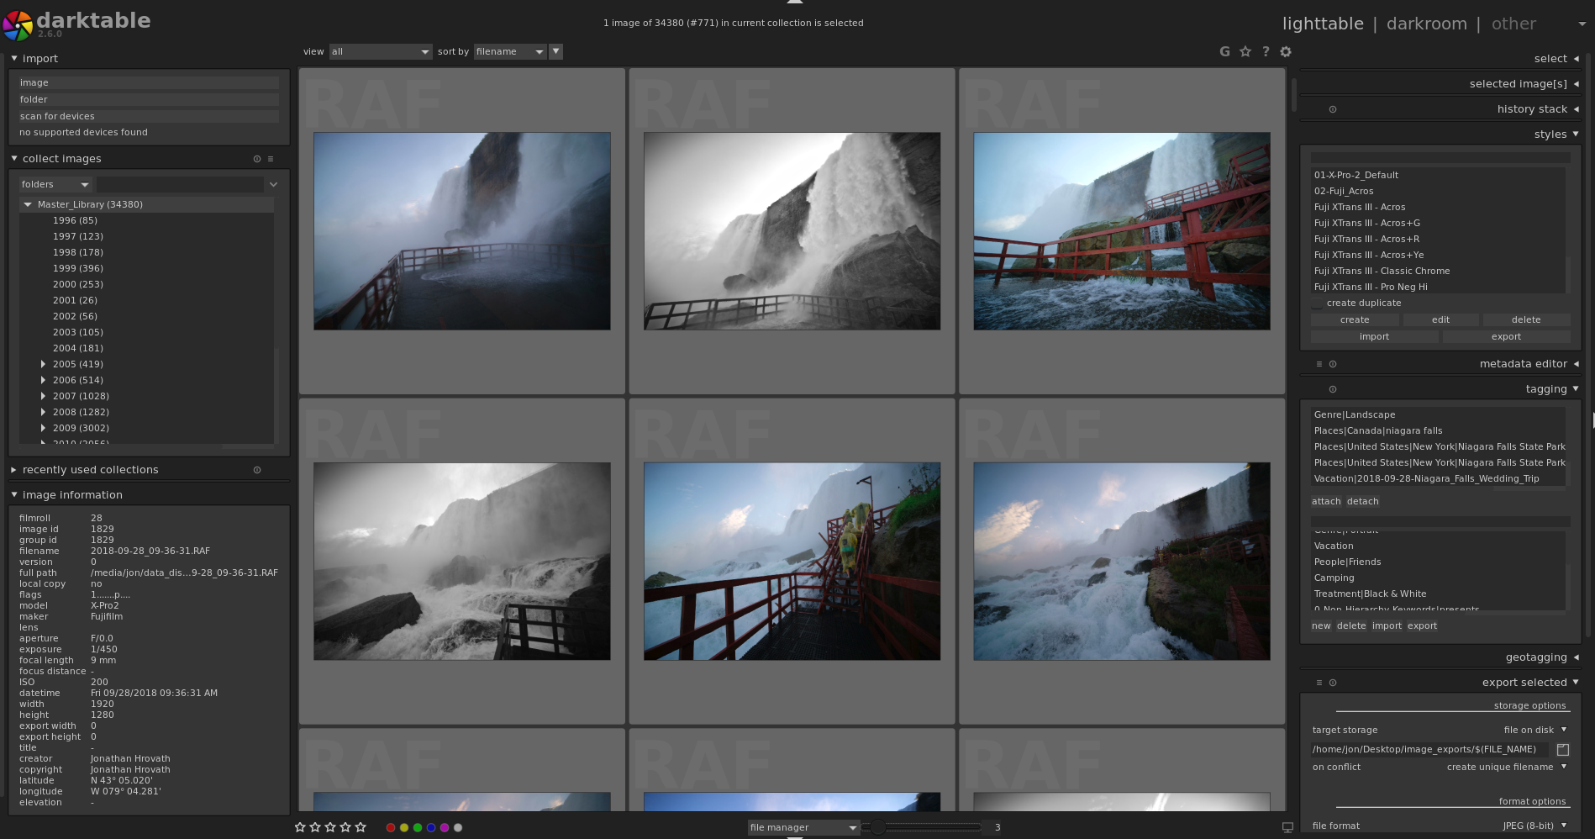Open the folders collection type dropdown

pyautogui.click(x=55, y=185)
